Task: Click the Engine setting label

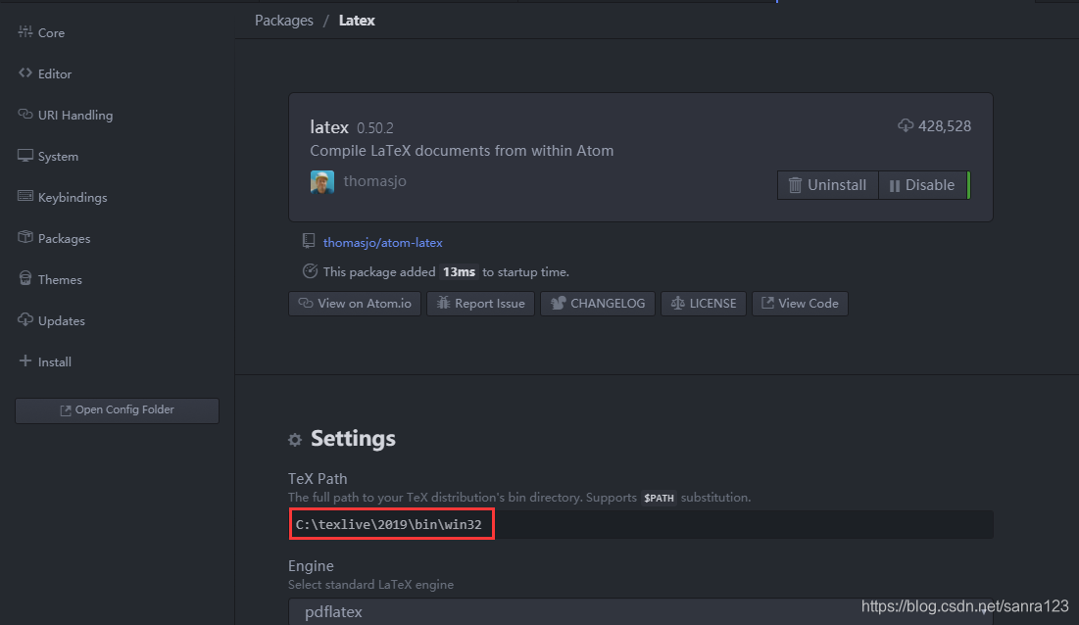Action: pos(311,566)
